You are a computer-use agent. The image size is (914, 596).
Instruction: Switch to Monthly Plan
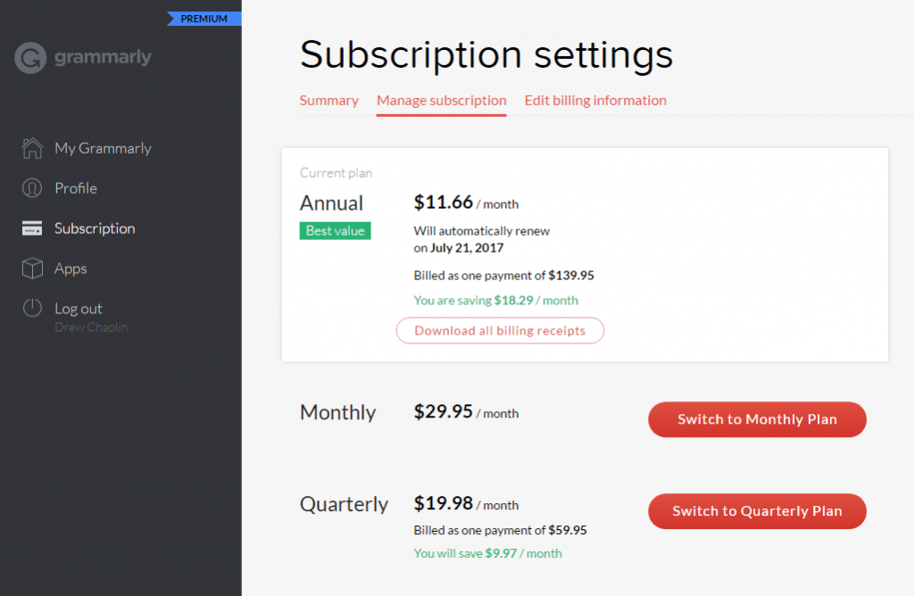point(757,419)
